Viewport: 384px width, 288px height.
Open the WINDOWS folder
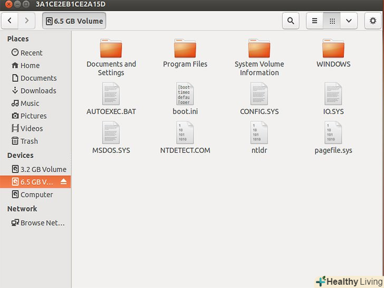[333, 53]
